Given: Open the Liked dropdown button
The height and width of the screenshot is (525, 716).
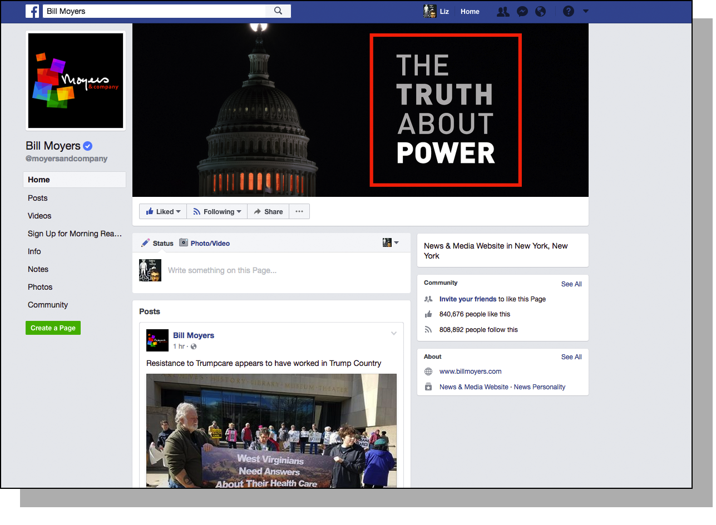Looking at the screenshot, I should click(x=163, y=211).
